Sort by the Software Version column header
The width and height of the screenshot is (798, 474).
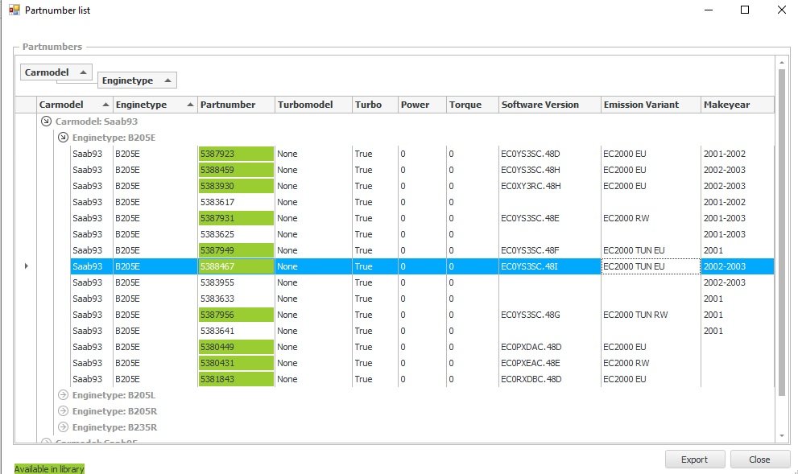coord(550,105)
